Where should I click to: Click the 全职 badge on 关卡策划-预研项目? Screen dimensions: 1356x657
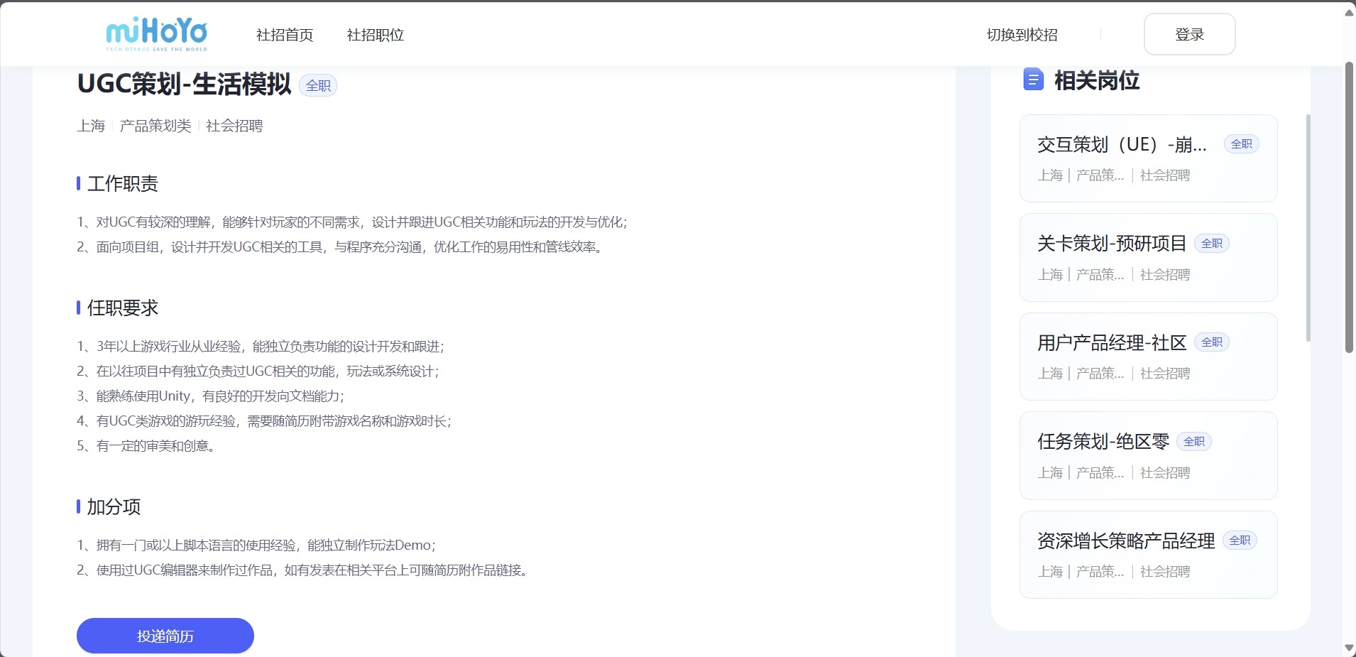tap(1211, 244)
